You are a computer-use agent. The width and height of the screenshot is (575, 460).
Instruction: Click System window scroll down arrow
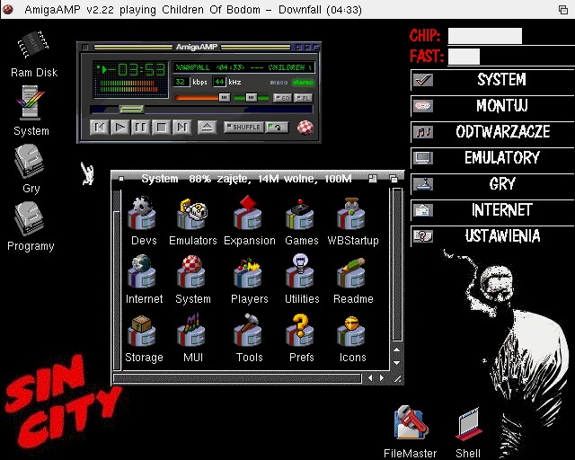click(396, 362)
